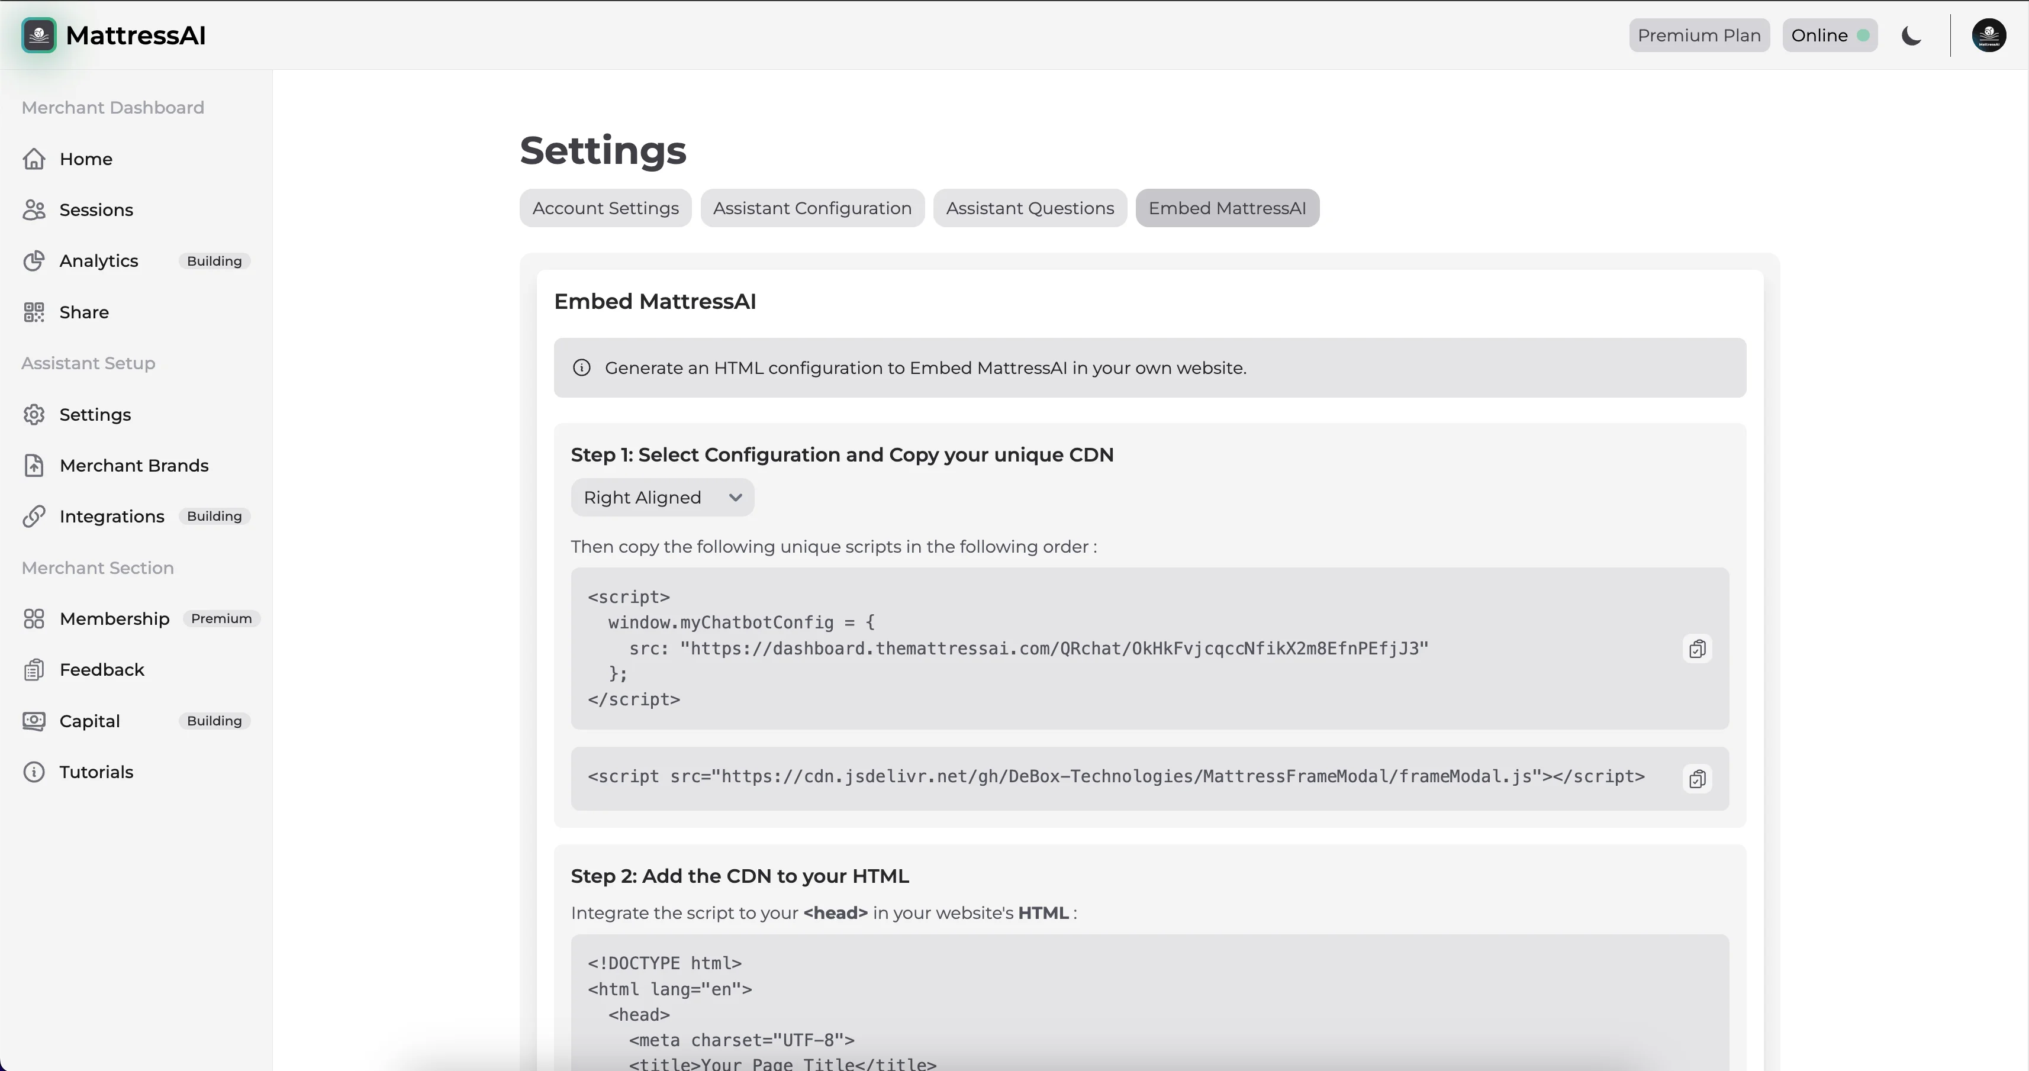Viewport: 2029px width, 1071px height.
Task: Click the 'Merchant Dashboard' section label
Action: coord(112,108)
